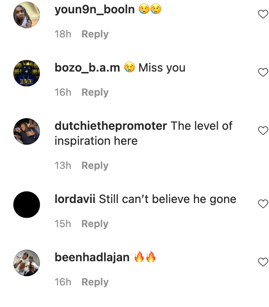Tap the heart on dutchiethepromoter's comment
The width and height of the screenshot is (269, 307).
[x=263, y=130]
